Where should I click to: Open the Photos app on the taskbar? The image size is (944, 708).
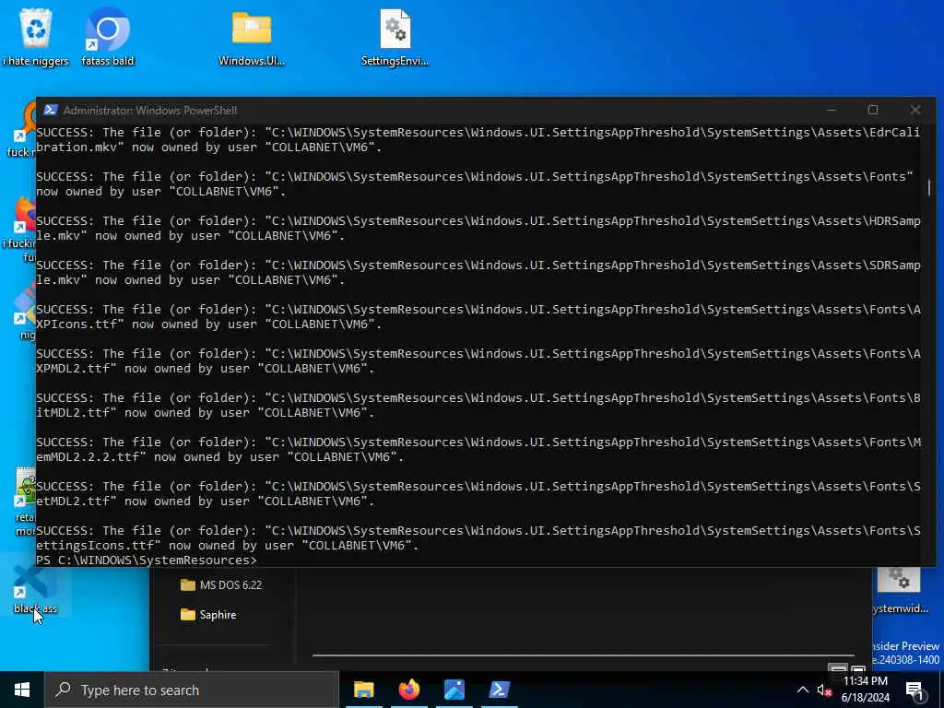(454, 690)
